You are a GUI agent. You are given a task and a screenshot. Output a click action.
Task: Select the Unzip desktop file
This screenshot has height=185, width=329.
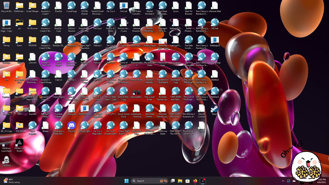coord(202,127)
